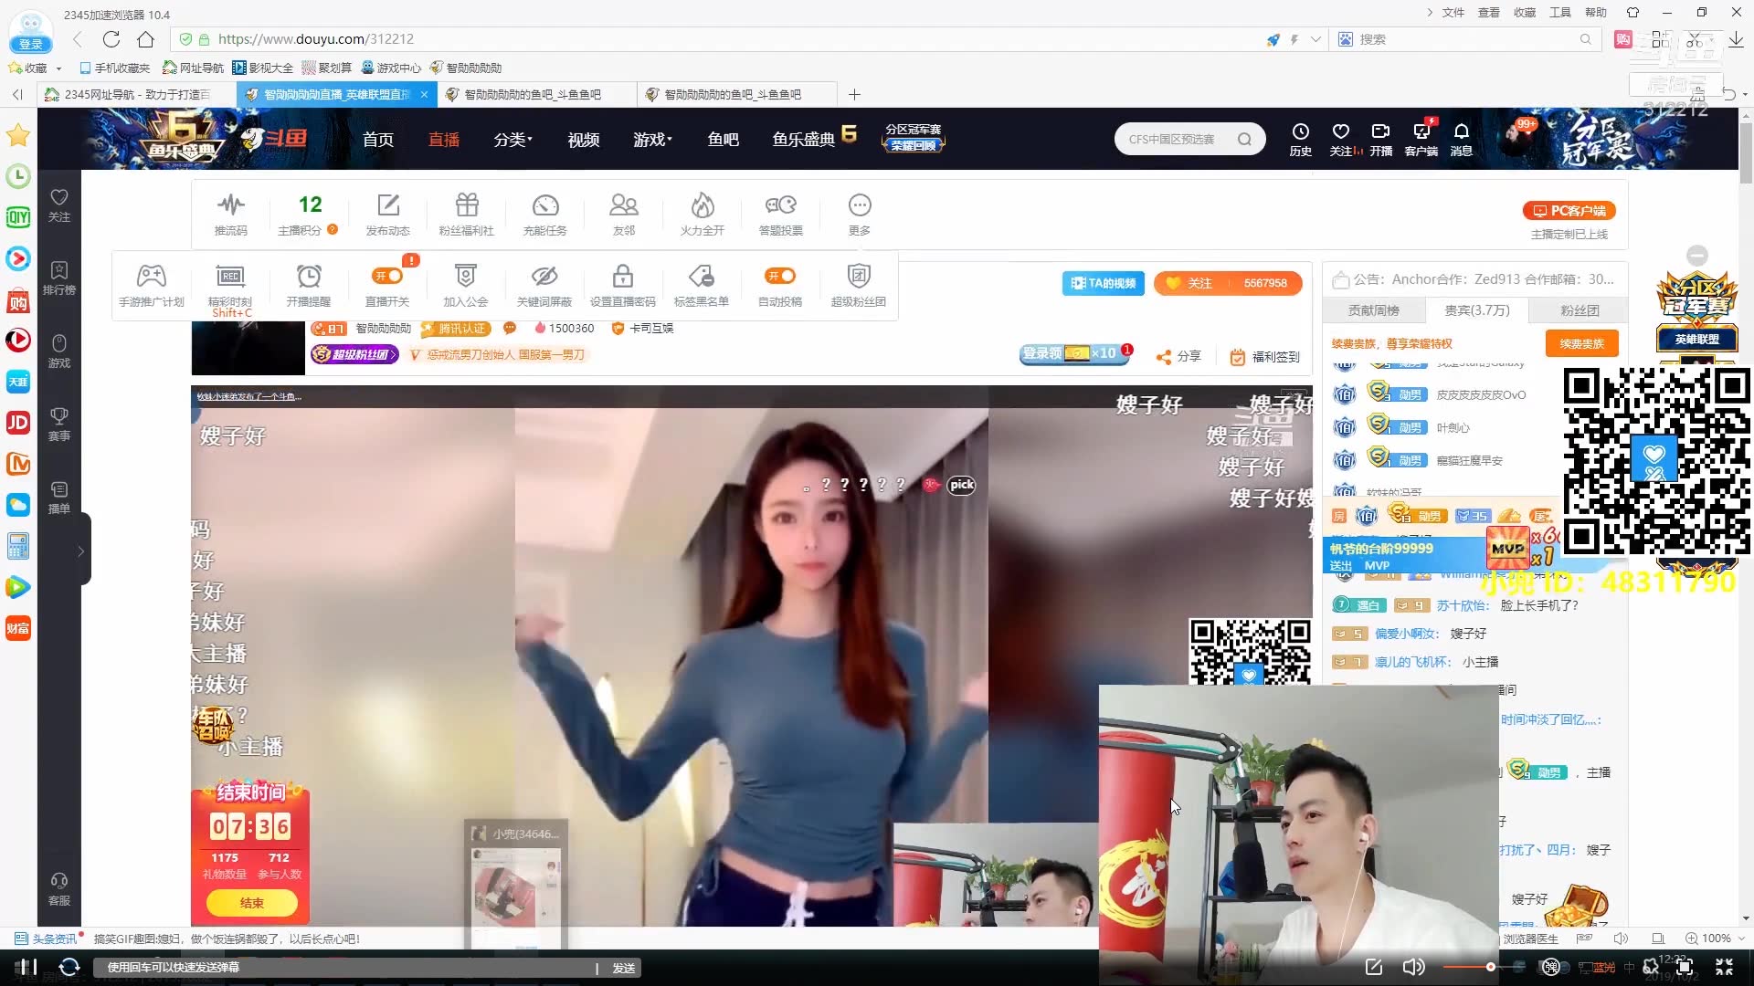Open 精彩时刻 REC capture icon
The height and width of the screenshot is (986, 1754).
pyautogui.click(x=230, y=285)
